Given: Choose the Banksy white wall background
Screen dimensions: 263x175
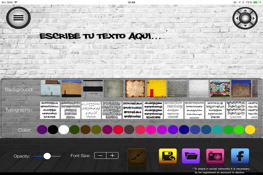Looking at the screenshot, I should pyautogui.click(x=51, y=88).
